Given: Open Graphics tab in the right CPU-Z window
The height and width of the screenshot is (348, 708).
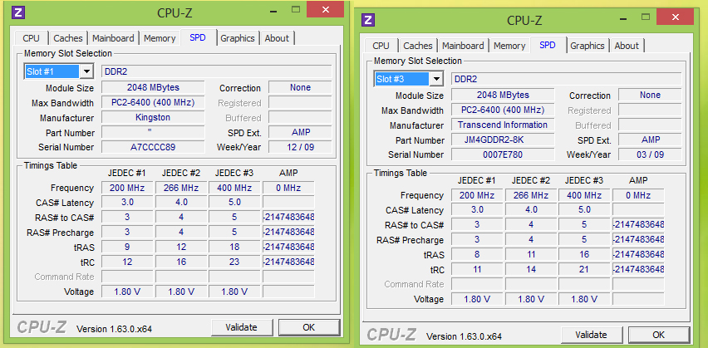Looking at the screenshot, I should pos(587,46).
